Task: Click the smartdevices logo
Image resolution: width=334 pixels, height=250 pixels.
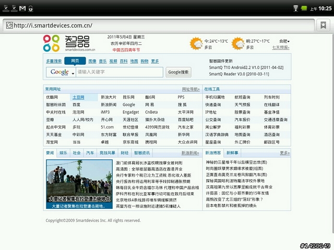Action: click(x=69, y=43)
